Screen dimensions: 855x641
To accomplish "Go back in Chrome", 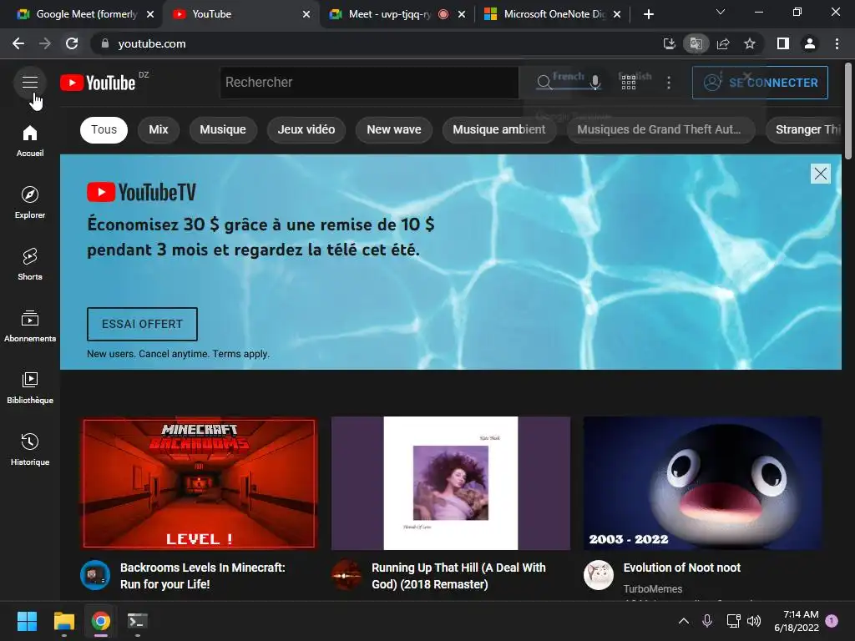I will tap(18, 43).
